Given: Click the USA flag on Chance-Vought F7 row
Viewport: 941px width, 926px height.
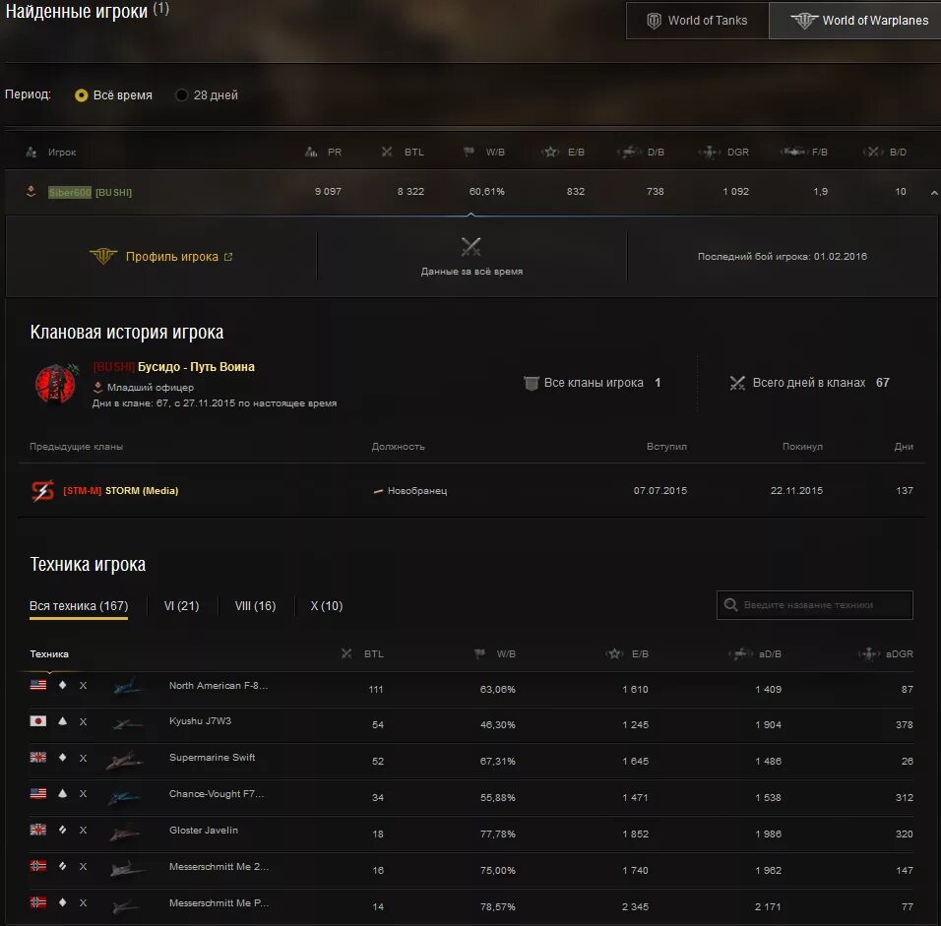Looking at the screenshot, I should coord(38,793).
